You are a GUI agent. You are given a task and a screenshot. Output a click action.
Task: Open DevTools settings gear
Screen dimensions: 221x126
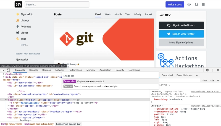tap(207, 70)
